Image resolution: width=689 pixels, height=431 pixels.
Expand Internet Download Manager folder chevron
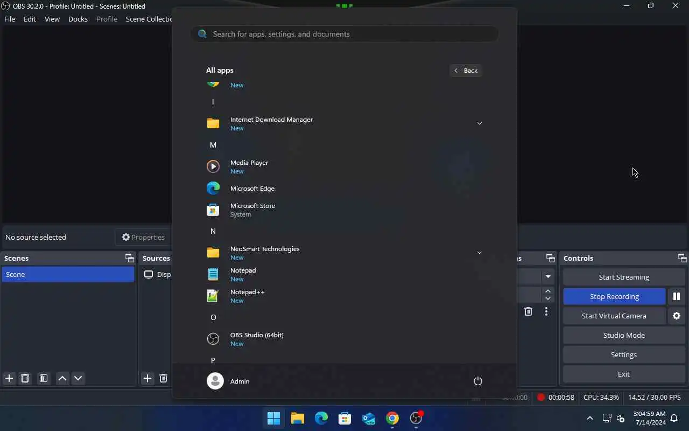[x=479, y=123]
